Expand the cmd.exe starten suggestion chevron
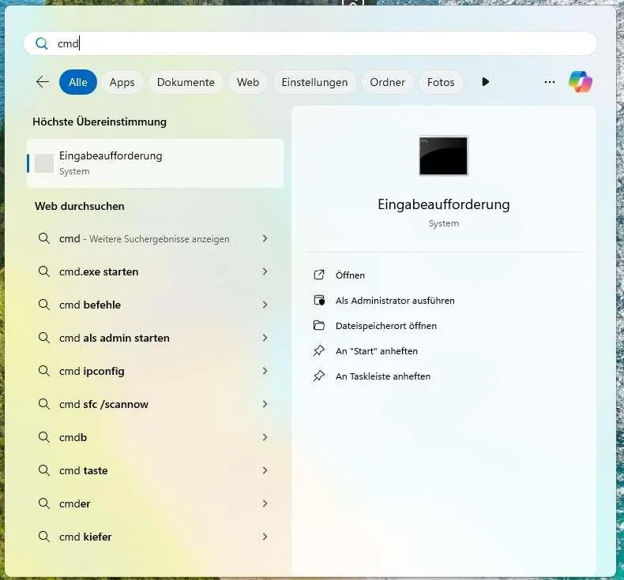 tap(265, 271)
